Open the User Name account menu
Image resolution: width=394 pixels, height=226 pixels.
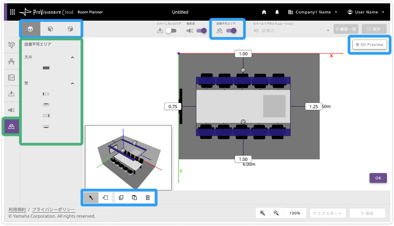366,12
